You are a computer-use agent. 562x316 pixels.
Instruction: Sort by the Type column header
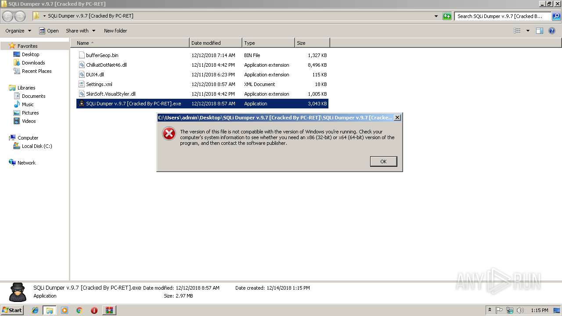268,43
